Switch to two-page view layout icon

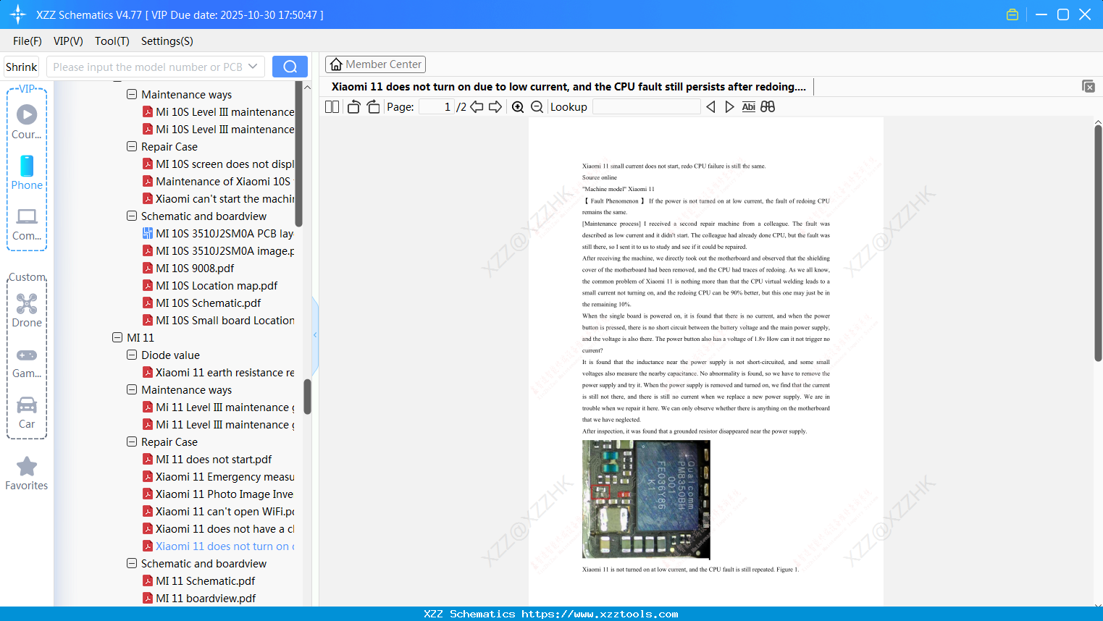click(332, 107)
